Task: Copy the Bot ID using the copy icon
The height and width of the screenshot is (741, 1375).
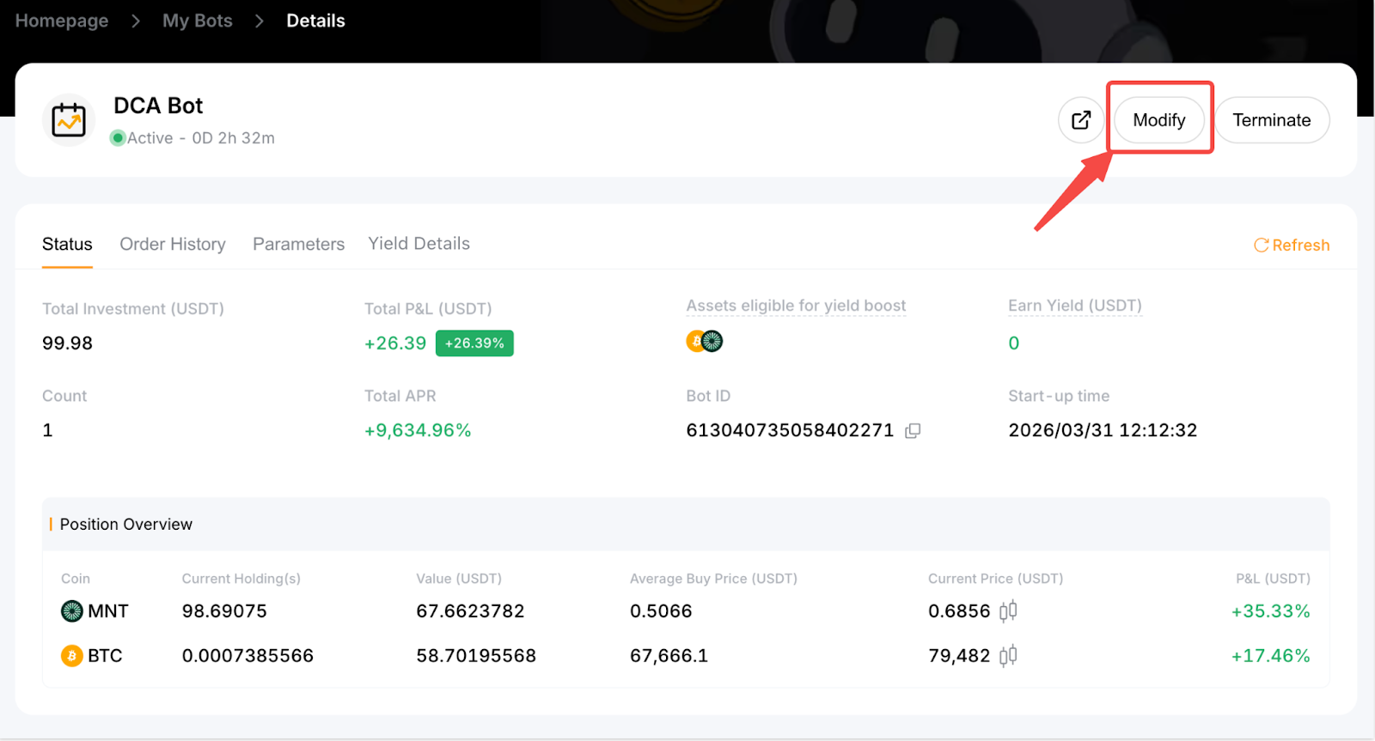Action: coord(913,431)
